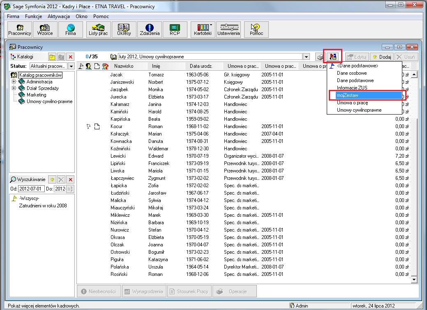Image resolution: width=427 pixels, height=310 pixels.
Task: Click the person with question mark column header icon
Action: tap(105, 66)
